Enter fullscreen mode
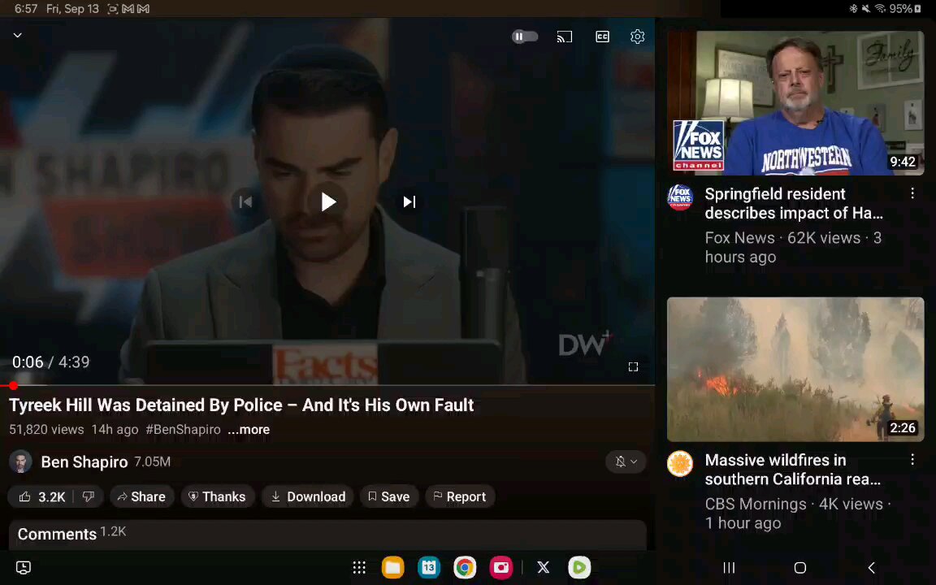936x585 pixels. click(x=634, y=366)
